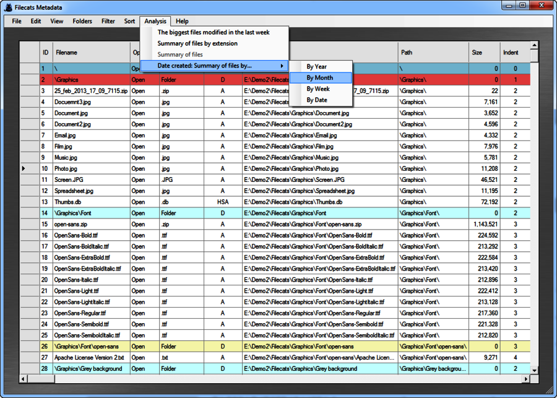Open the Sort menu
Viewport: 557px width, 398px height.
point(129,21)
